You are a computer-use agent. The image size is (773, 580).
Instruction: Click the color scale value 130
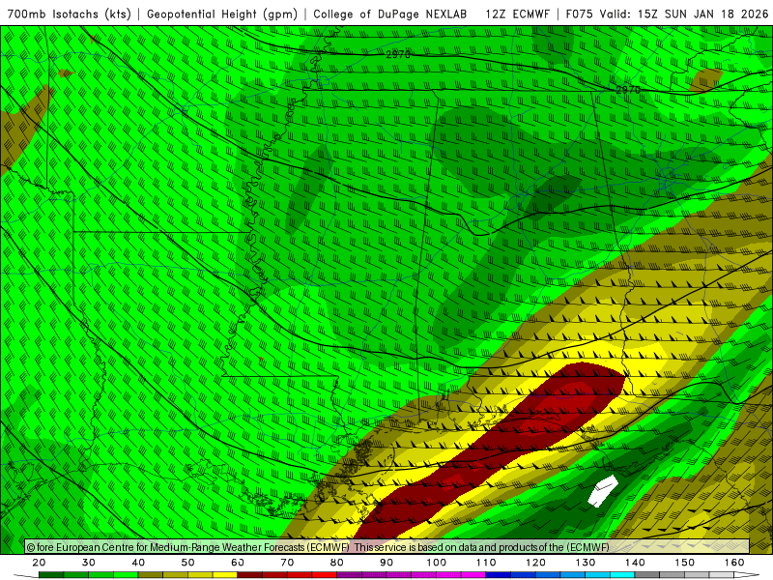click(586, 563)
